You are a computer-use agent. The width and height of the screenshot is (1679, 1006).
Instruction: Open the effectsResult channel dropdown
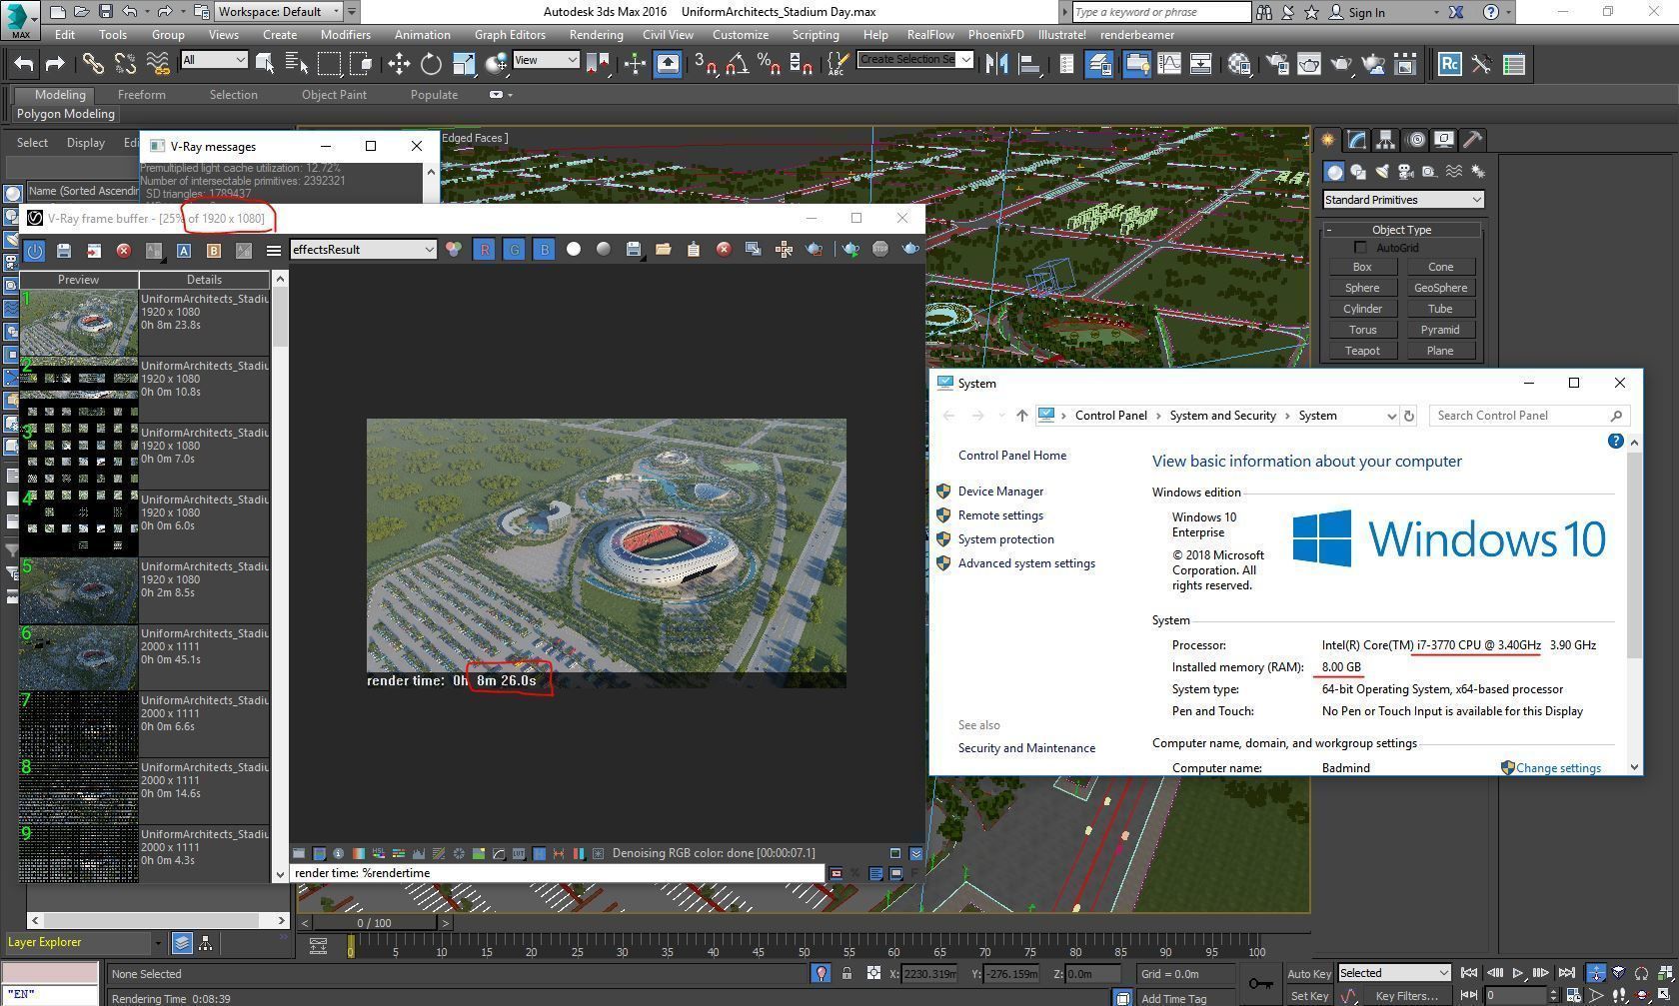point(364,250)
